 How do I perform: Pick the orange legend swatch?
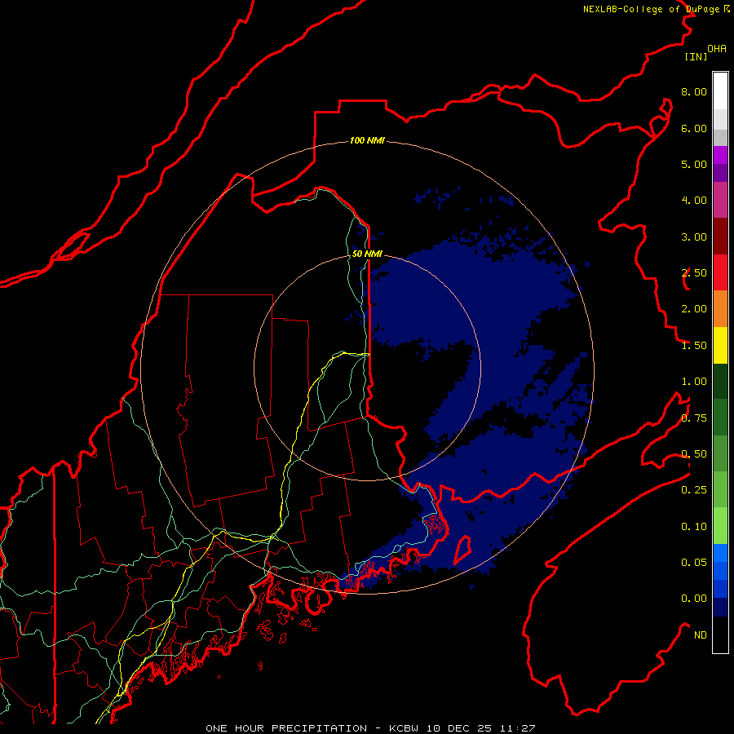coord(720,309)
